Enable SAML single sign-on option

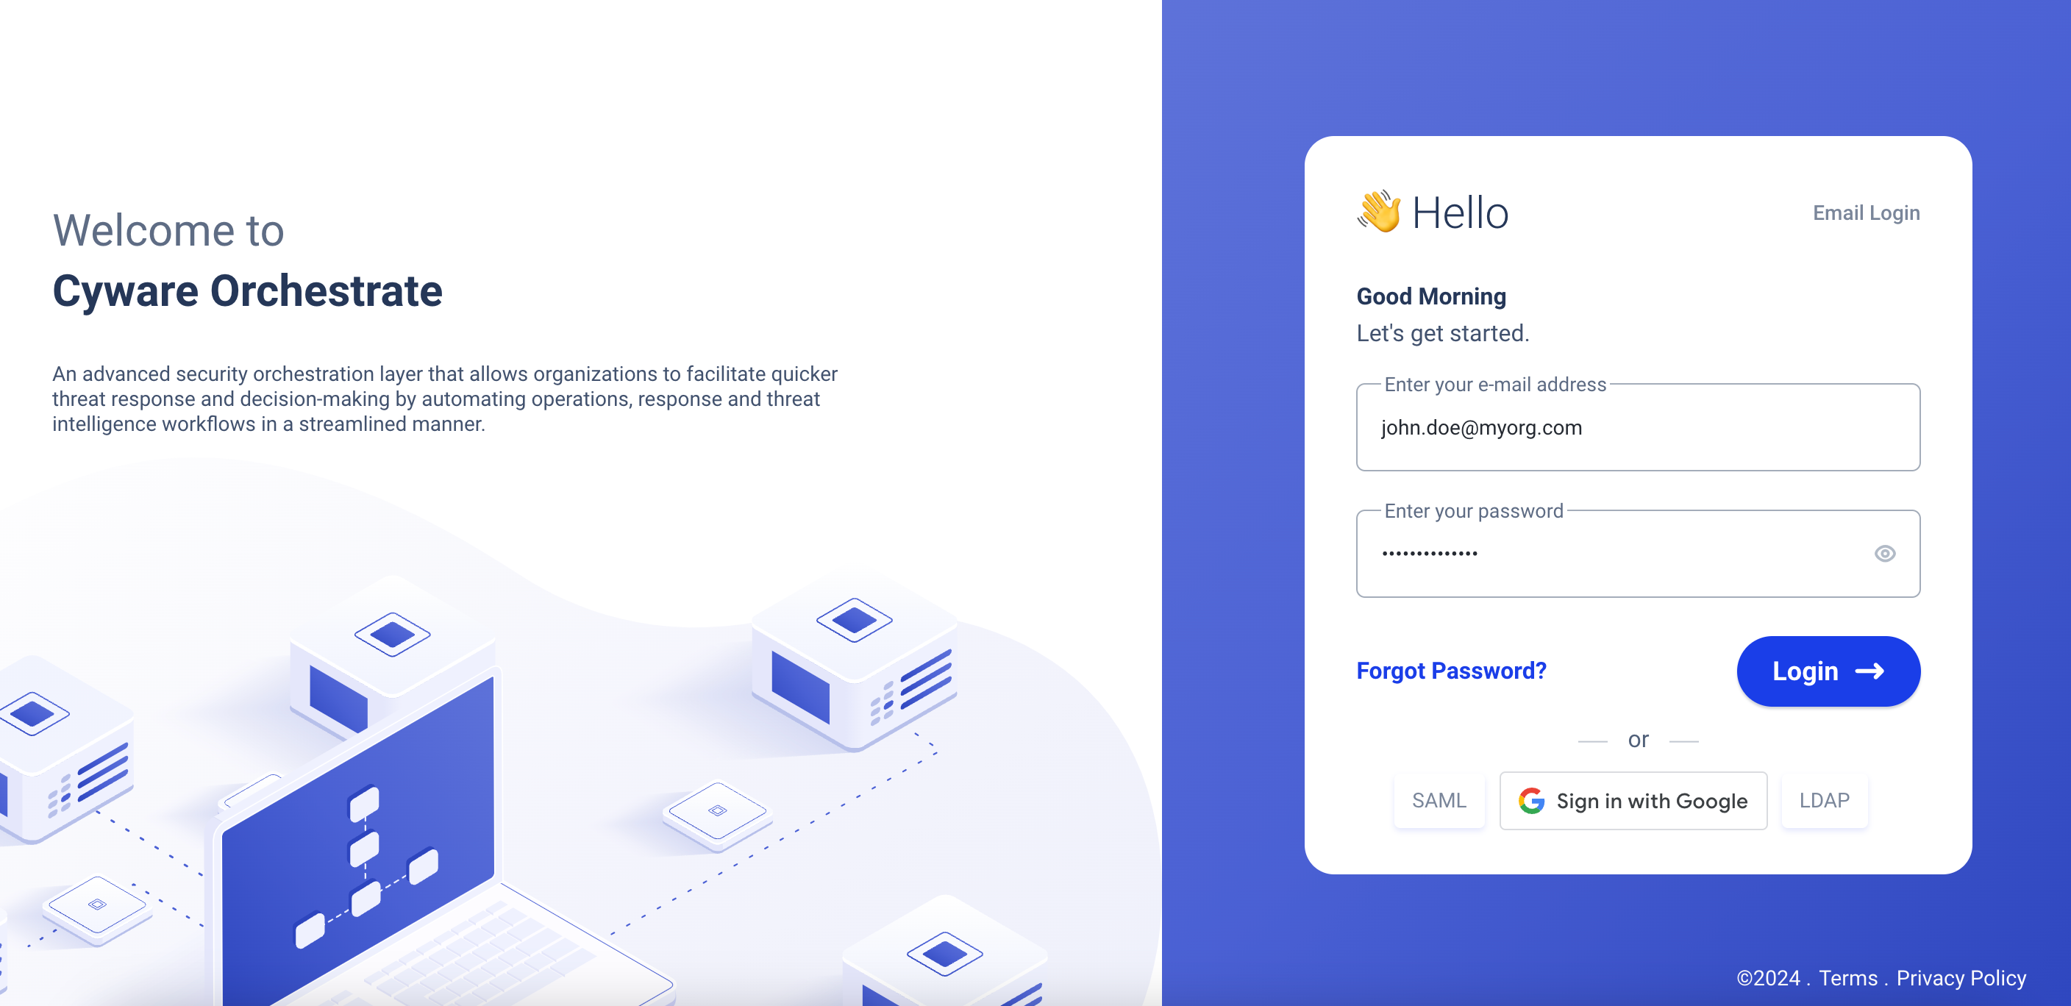[1440, 802]
